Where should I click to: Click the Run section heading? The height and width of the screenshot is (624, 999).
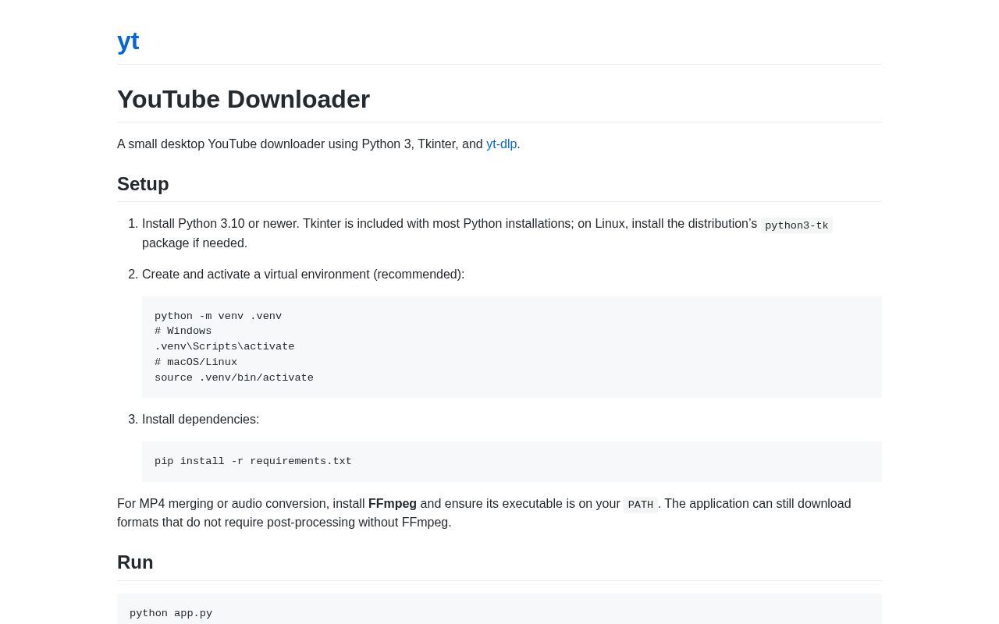click(x=135, y=562)
